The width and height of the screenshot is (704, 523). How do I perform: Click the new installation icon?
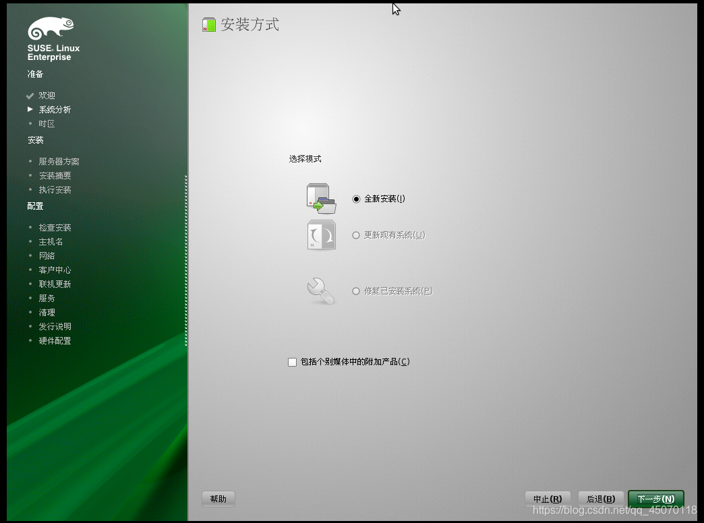322,198
